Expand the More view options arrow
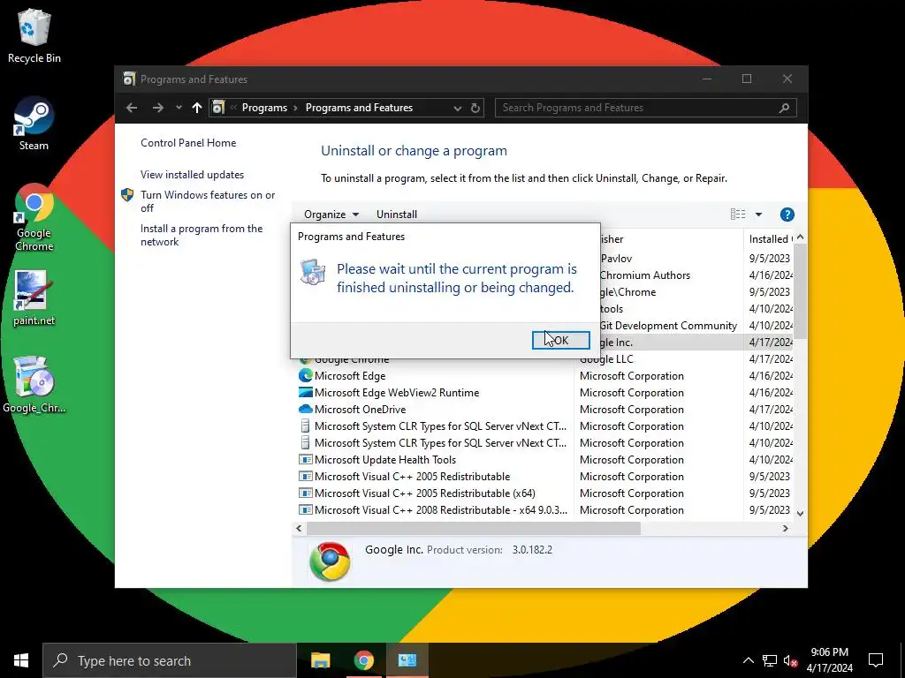The height and width of the screenshot is (678, 905). coord(758,215)
